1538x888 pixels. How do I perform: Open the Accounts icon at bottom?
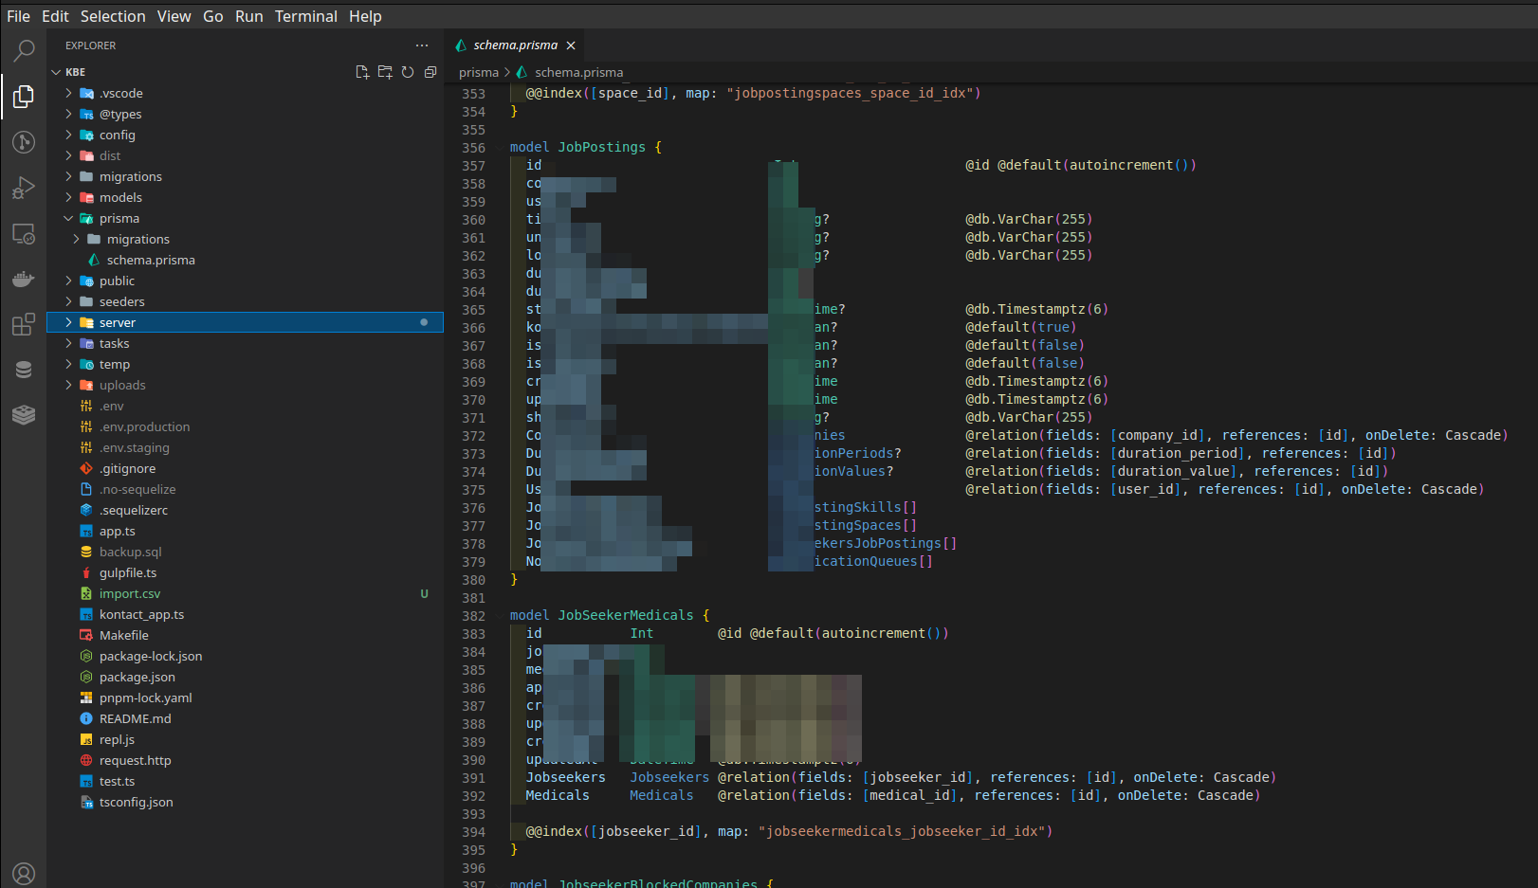coord(24,873)
